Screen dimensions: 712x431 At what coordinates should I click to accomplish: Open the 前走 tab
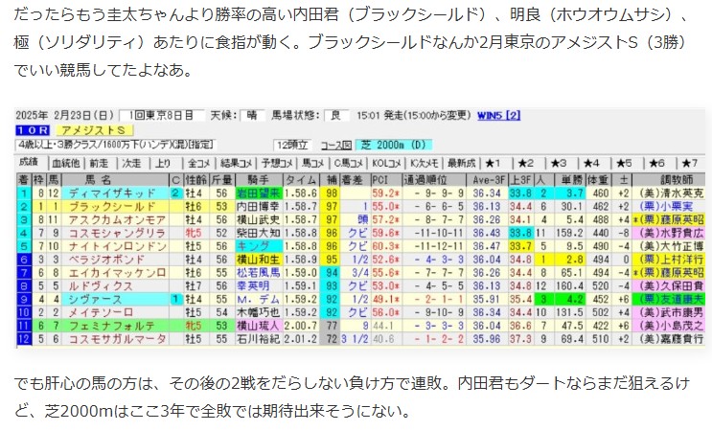point(102,164)
